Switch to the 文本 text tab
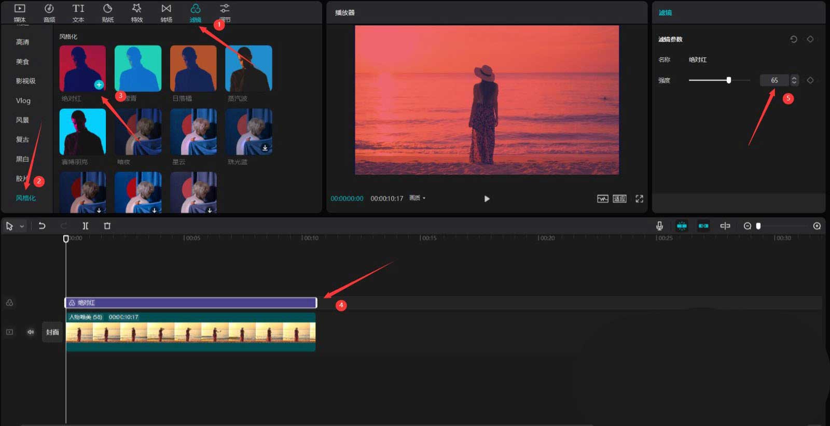Screen dimensions: 830x426 click(78, 13)
